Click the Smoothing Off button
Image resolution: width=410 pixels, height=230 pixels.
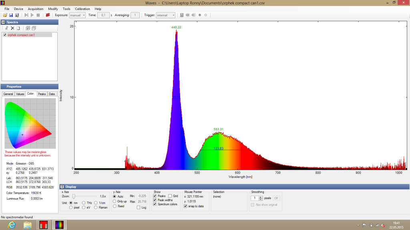(x=276, y=198)
